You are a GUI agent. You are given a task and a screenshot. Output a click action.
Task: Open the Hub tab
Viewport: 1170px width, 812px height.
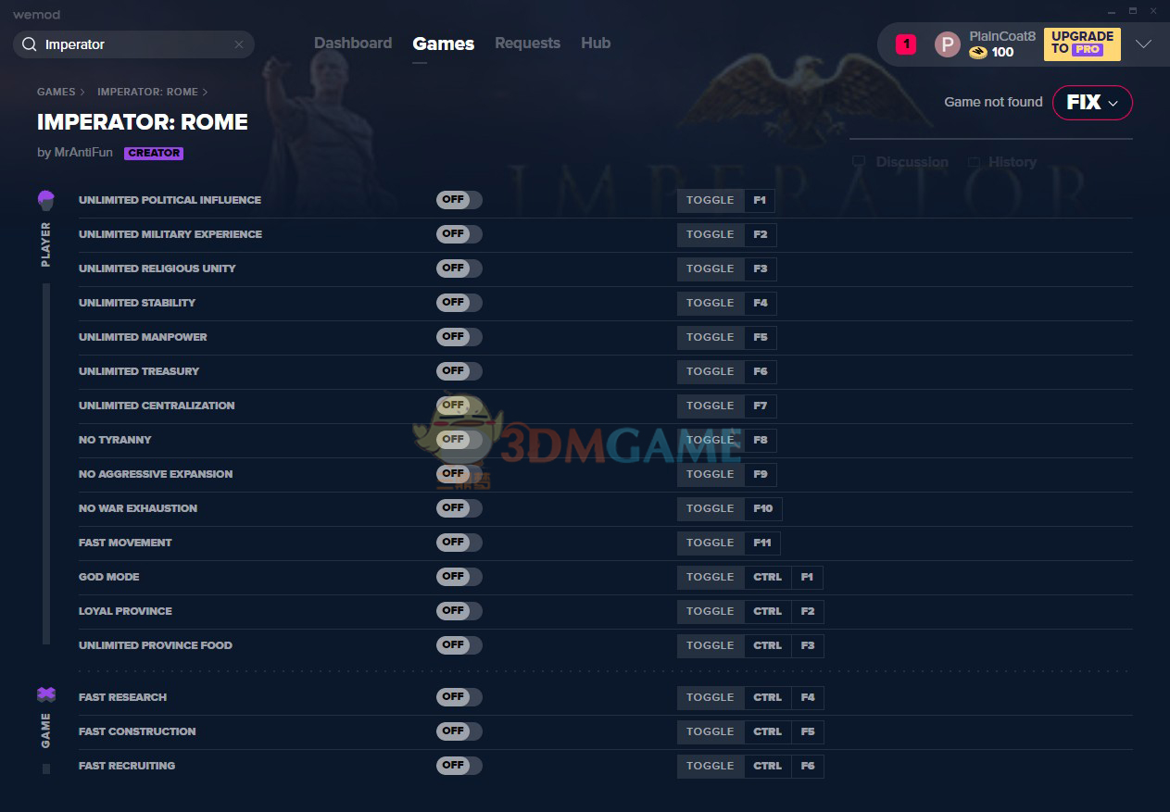[x=596, y=44]
